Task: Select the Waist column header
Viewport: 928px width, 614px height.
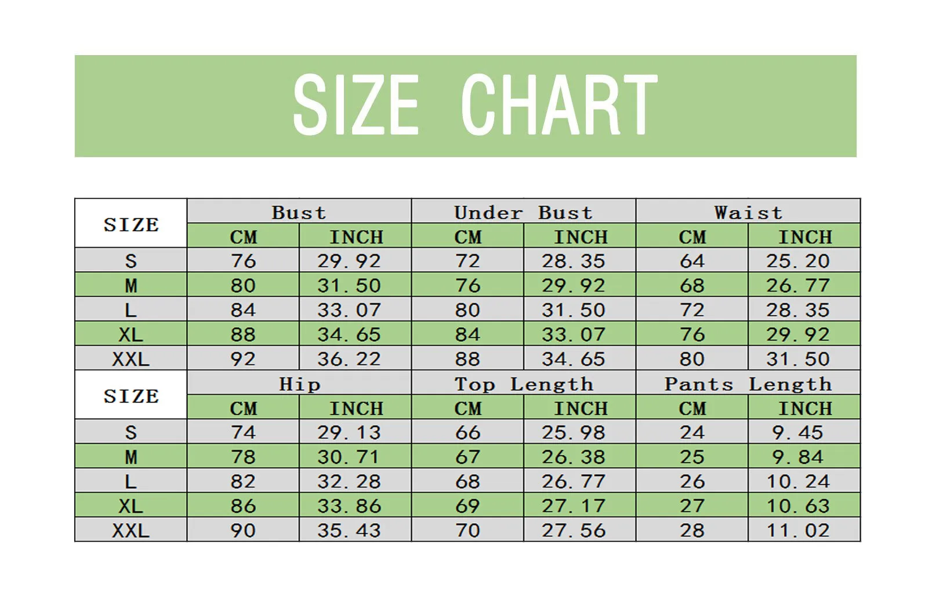Action: (x=748, y=212)
